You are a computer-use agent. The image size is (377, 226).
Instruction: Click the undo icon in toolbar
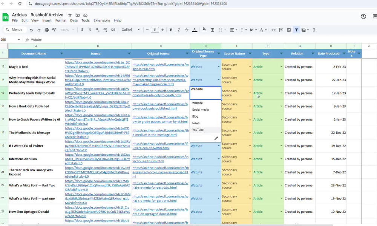(x=31, y=30)
